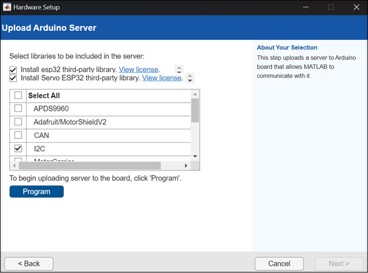Disable the I2C library checkbox
Screen dimensions: 368x273
coord(18,148)
